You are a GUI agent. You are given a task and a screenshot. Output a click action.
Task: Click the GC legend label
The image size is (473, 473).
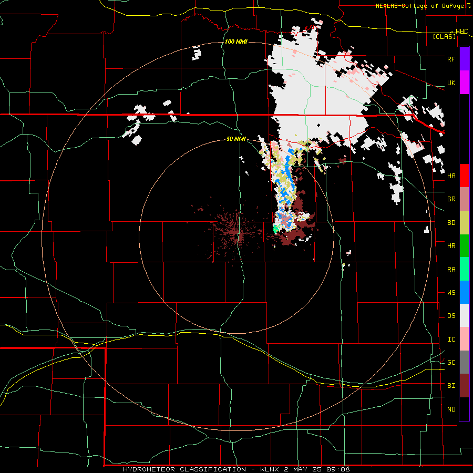[x=451, y=363]
